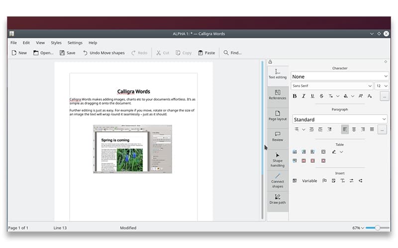Click the second red delete column icon
The width and height of the screenshot is (398, 248).
coord(313,161)
